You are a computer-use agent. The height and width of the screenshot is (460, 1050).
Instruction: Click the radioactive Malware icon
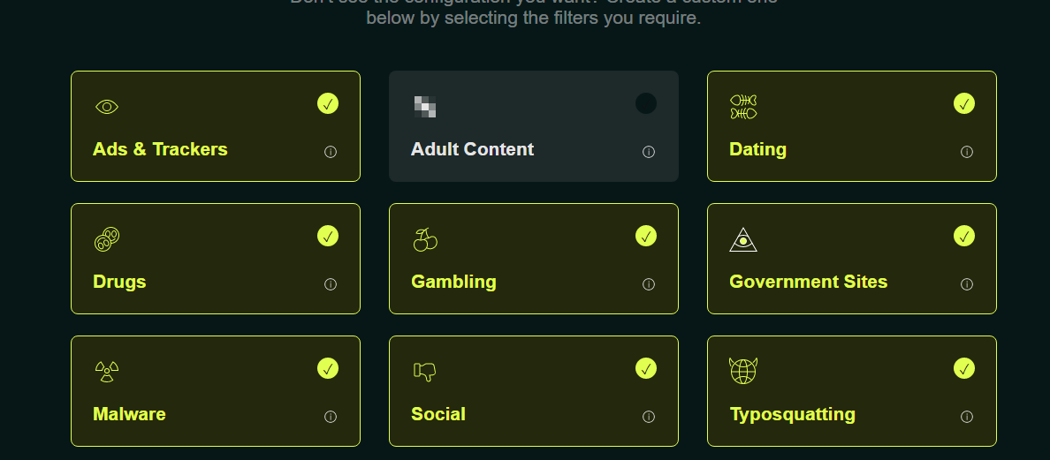107,372
